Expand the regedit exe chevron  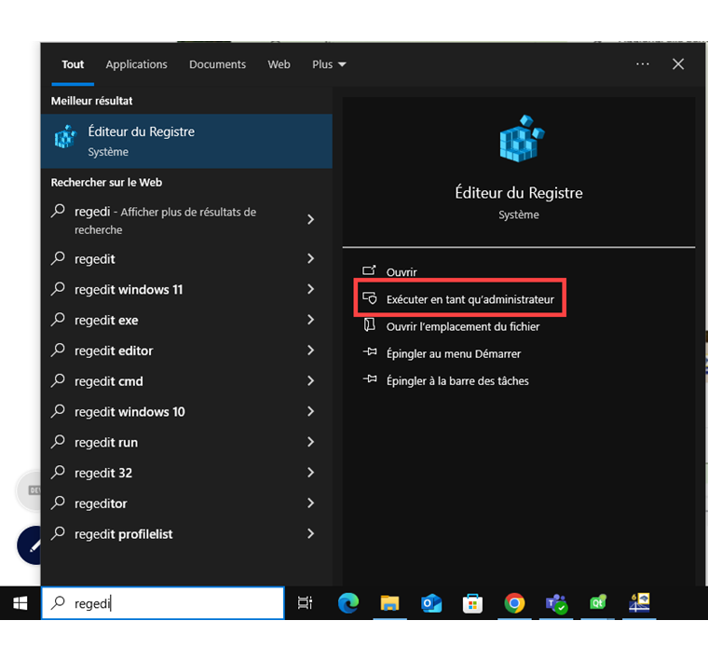tap(310, 320)
